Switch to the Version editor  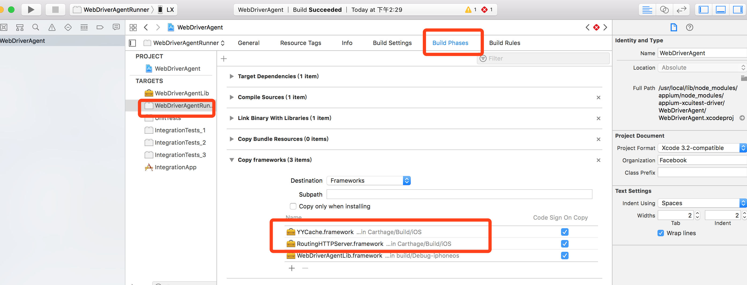coord(681,10)
